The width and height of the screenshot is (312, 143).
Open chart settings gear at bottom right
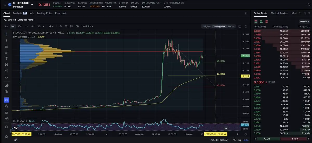pos(246,134)
